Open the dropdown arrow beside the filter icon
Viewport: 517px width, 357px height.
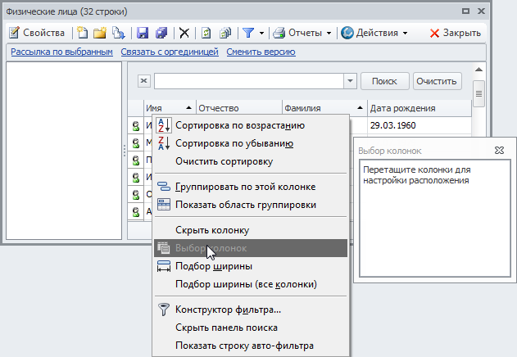(x=261, y=33)
